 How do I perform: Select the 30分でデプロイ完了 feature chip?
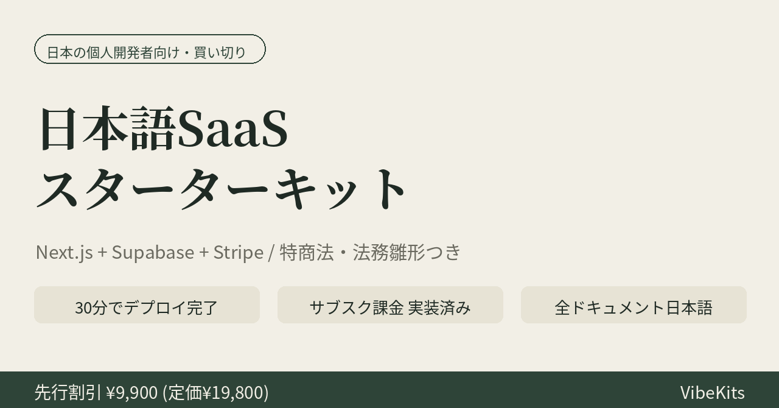pos(147,305)
